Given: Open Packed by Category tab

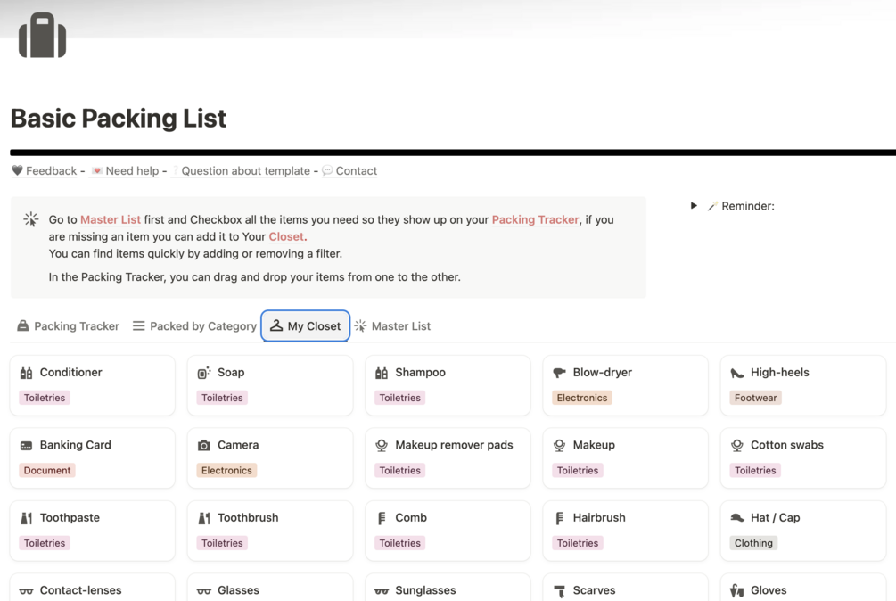Looking at the screenshot, I should pyautogui.click(x=194, y=326).
